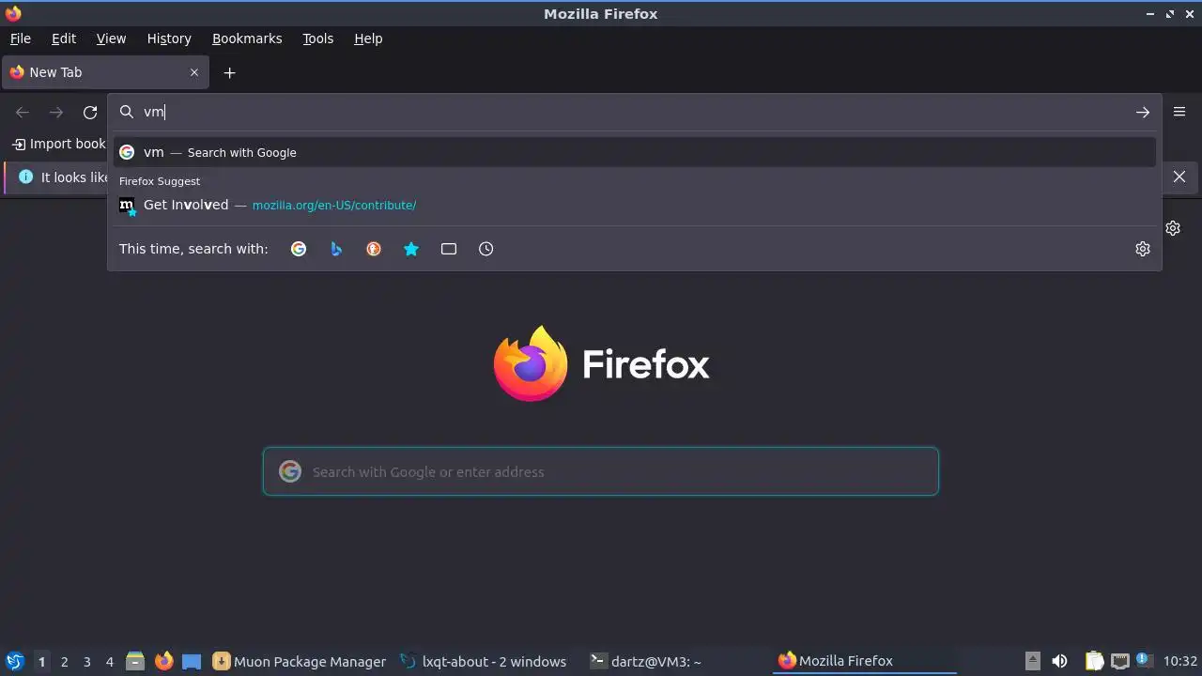Open the update notifier tray icon

[1144, 660]
